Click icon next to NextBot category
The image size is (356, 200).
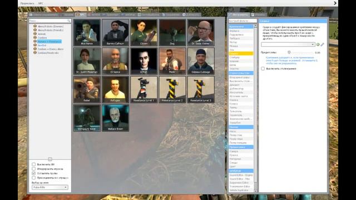(x=35, y=45)
